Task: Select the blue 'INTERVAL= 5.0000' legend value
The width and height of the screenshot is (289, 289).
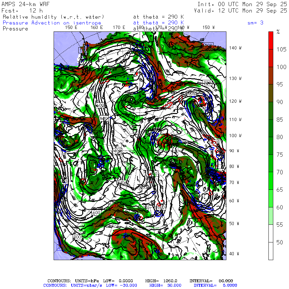Action: pos(215,285)
